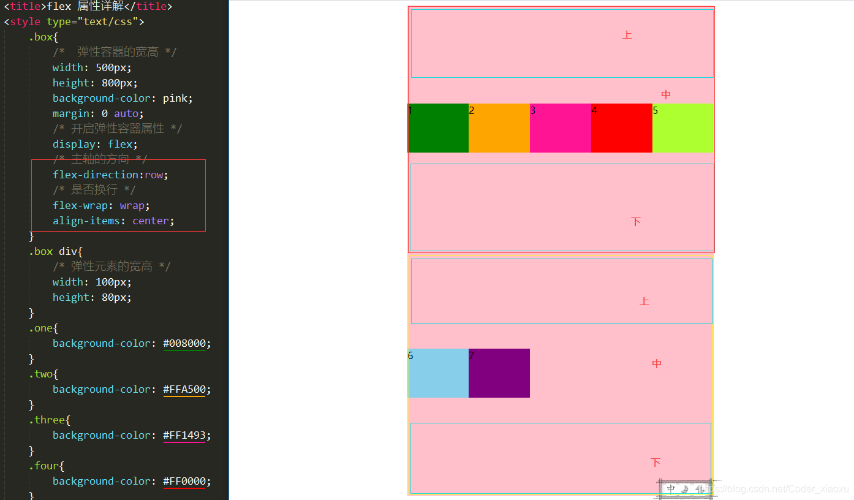Image resolution: width=854 pixels, height=500 pixels.
Task: Click the 'flex-direction:row;' line
Action: pos(110,175)
